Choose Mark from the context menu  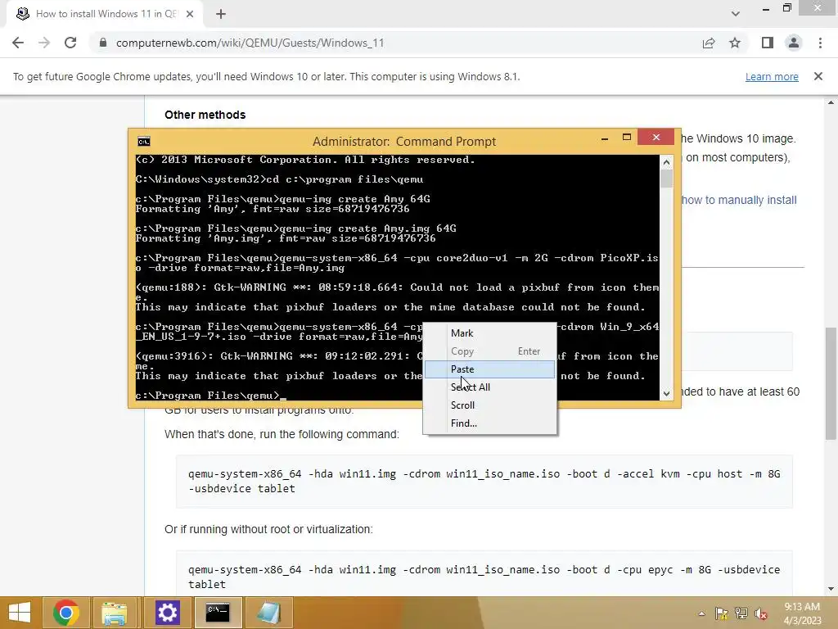(489, 333)
